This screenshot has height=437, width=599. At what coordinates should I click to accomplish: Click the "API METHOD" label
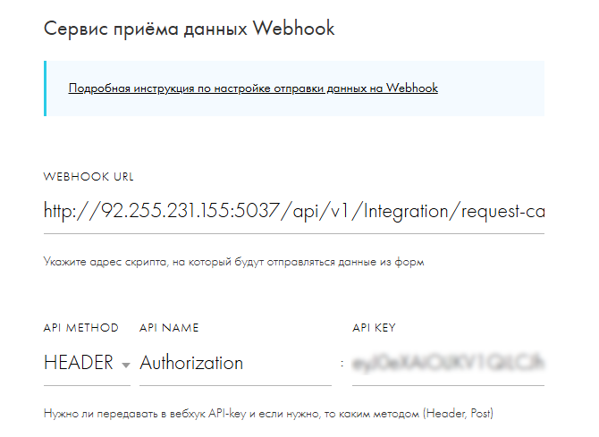pos(80,328)
